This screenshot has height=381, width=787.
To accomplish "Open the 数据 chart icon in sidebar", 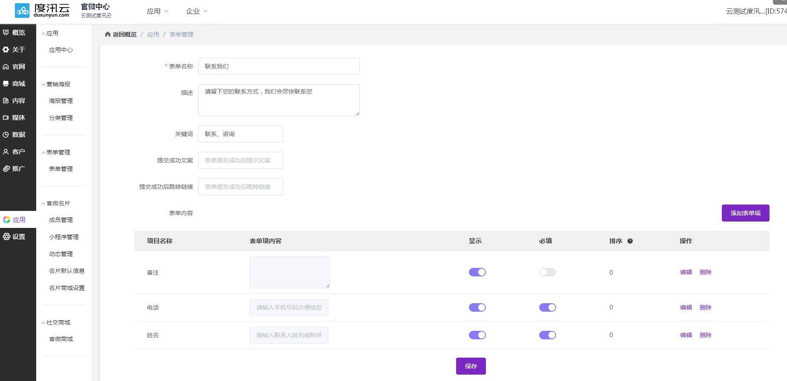I will point(6,134).
